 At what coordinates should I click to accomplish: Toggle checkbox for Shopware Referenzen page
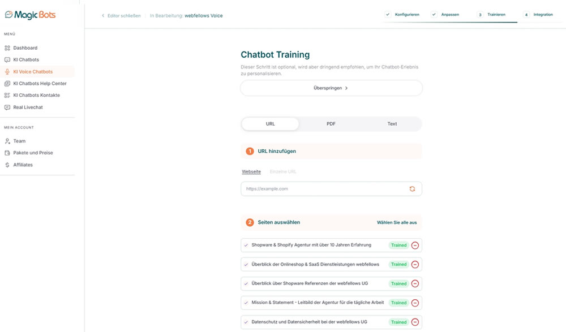click(246, 284)
